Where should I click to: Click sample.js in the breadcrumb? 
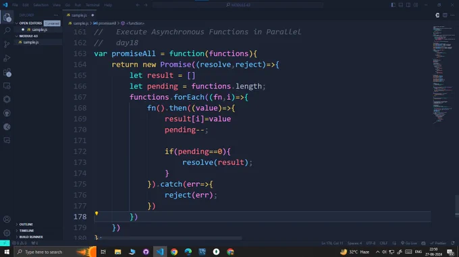78,23
